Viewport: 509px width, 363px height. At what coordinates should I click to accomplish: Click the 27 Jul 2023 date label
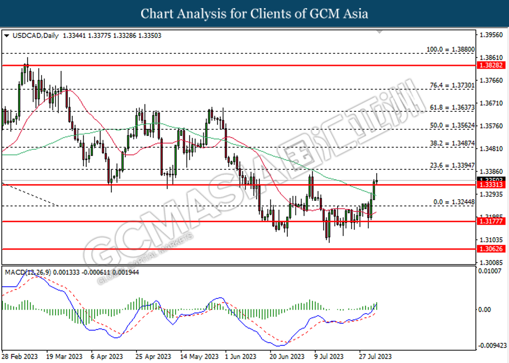[x=375, y=357]
